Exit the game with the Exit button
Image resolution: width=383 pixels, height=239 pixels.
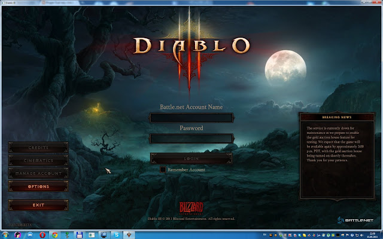pyautogui.click(x=38, y=205)
